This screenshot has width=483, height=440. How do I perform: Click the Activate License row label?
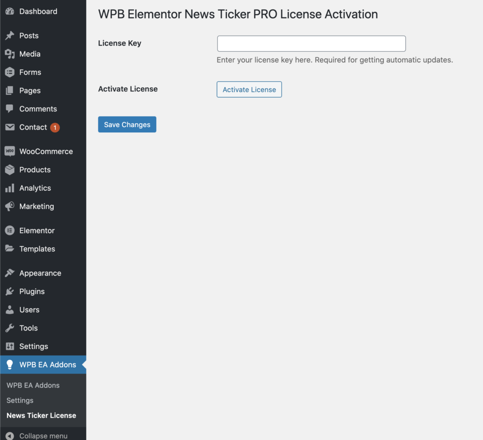[128, 89]
